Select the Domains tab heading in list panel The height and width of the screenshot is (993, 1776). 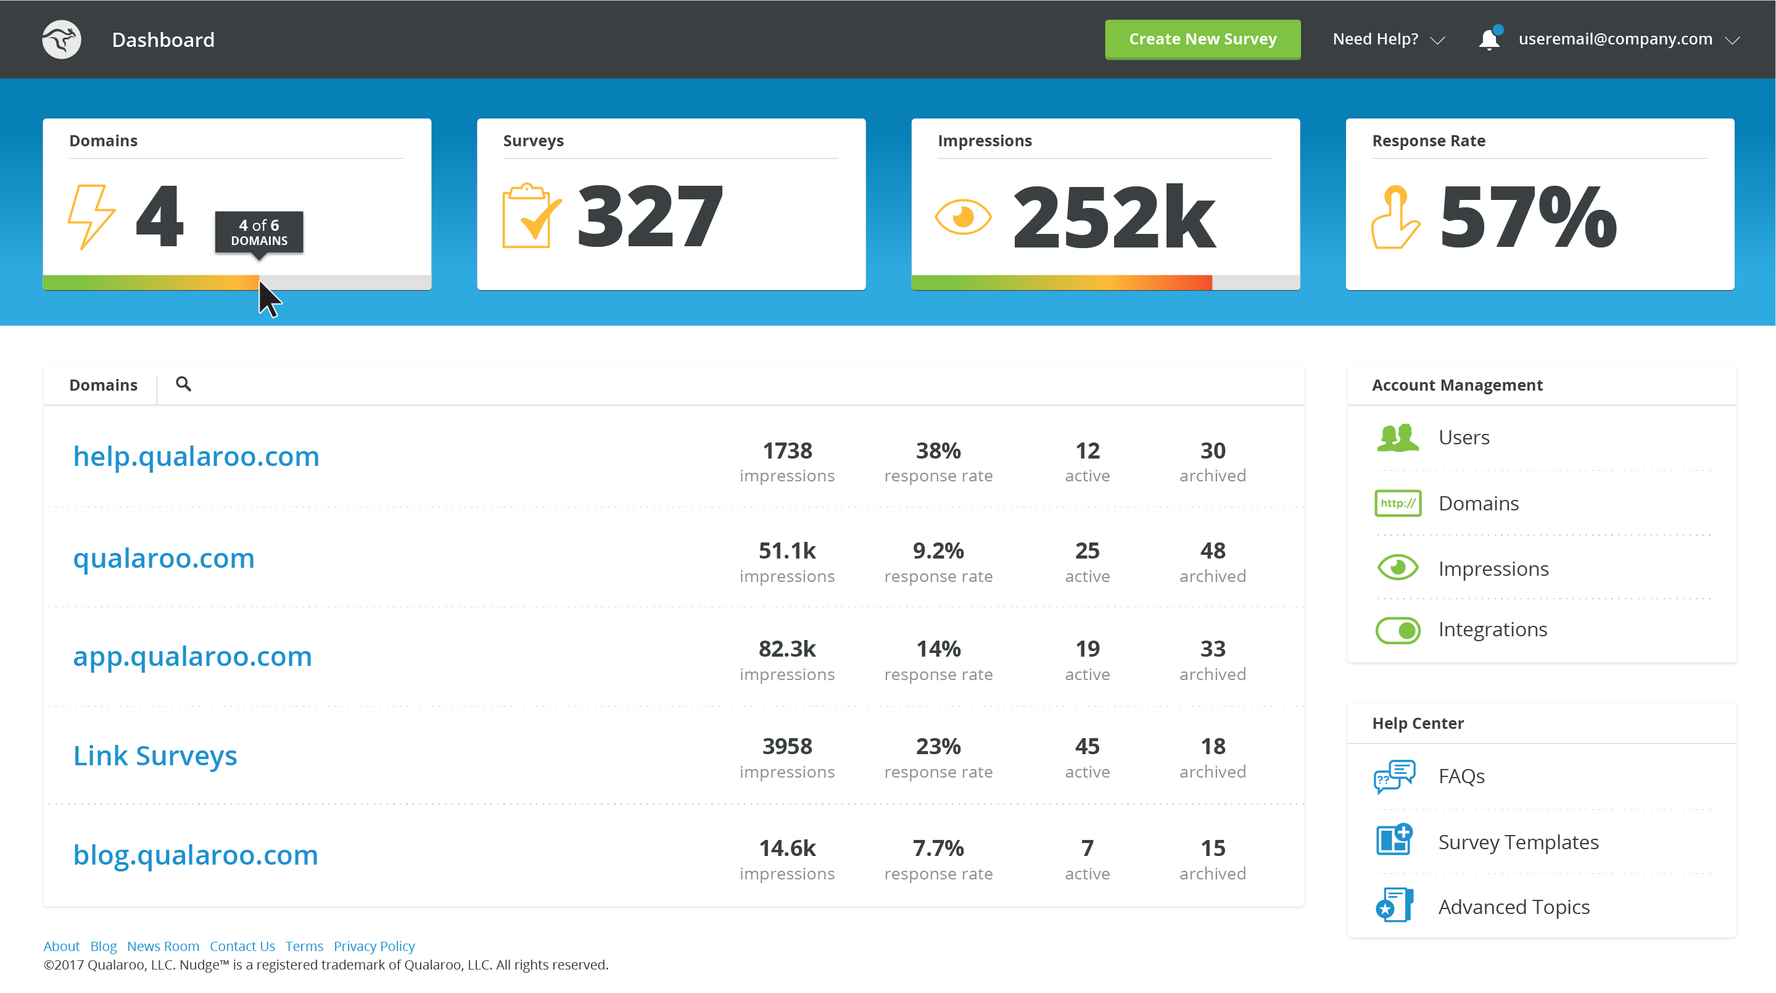click(104, 384)
